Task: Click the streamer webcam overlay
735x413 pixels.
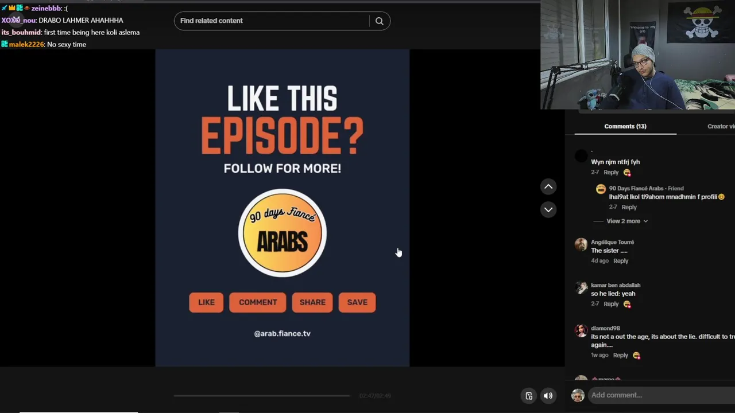Action: [637, 54]
